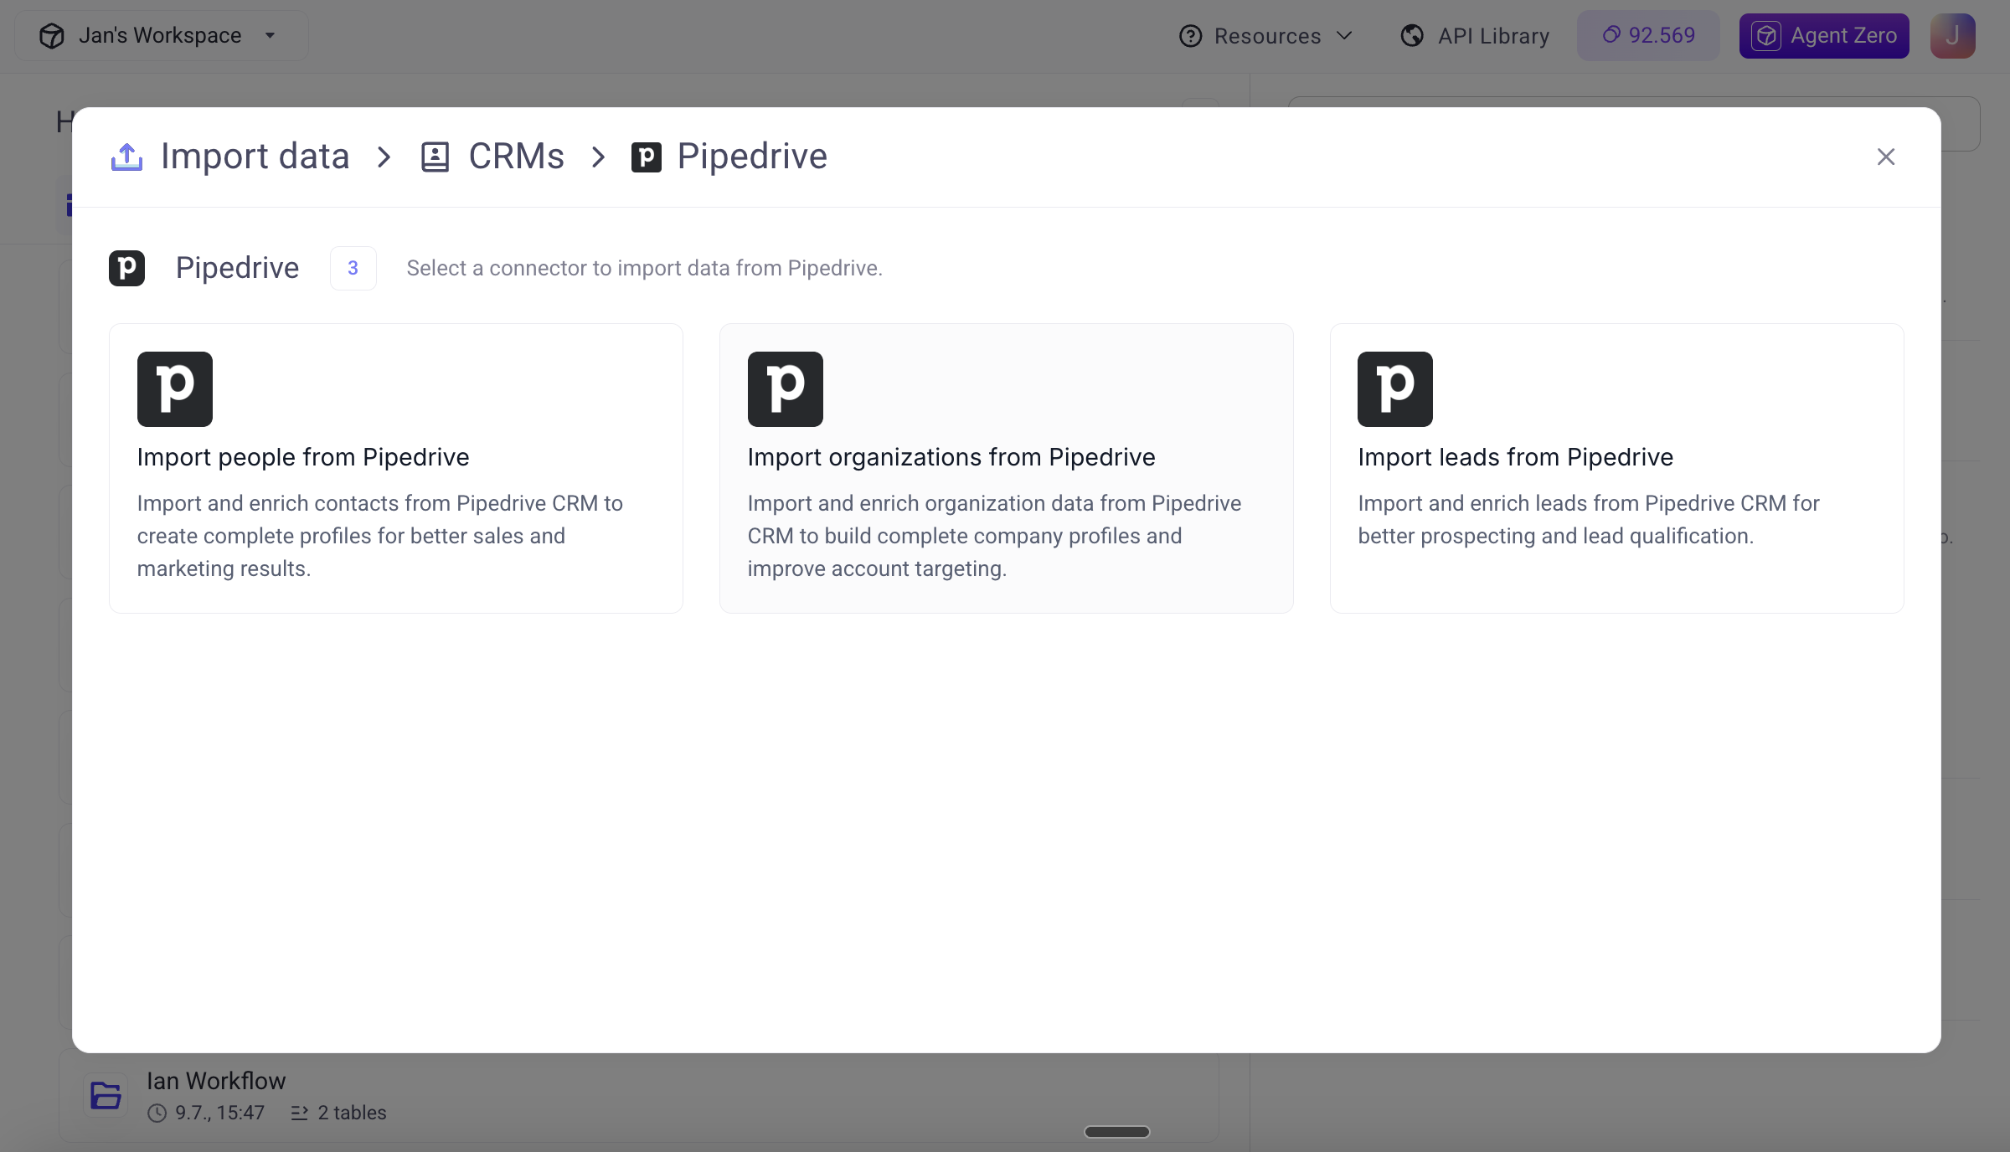Click the Agent Zero cube icon
The image size is (2010, 1152).
(x=1765, y=35)
